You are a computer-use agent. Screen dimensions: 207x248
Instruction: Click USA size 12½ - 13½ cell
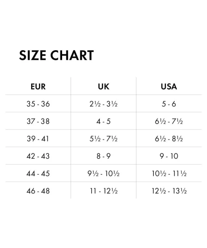point(169,191)
